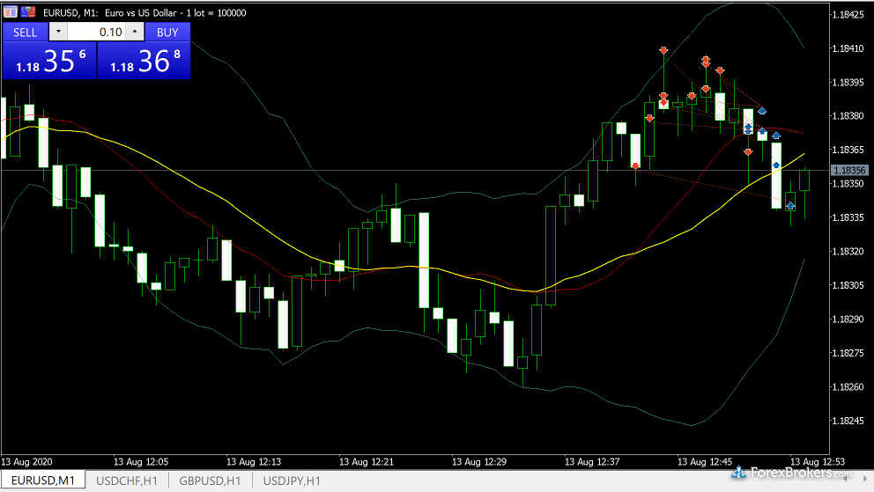
Task: Click the 1.18425 price scale label
Action: (x=848, y=15)
